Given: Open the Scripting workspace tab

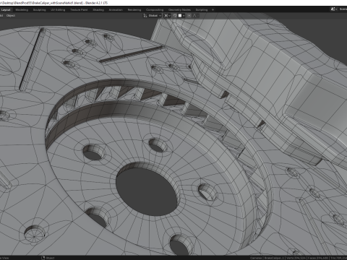Looking at the screenshot, I should pos(202,10).
